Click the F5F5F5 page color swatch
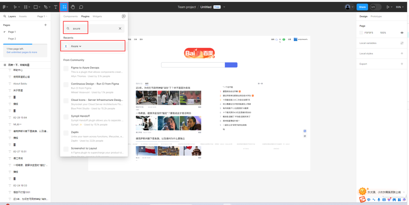409x205 pixels. pyautogui.click(x=361, y=33)
